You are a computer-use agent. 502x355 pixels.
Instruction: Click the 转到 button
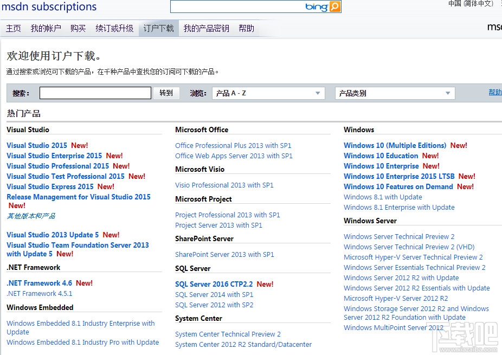tap(166, 93)
